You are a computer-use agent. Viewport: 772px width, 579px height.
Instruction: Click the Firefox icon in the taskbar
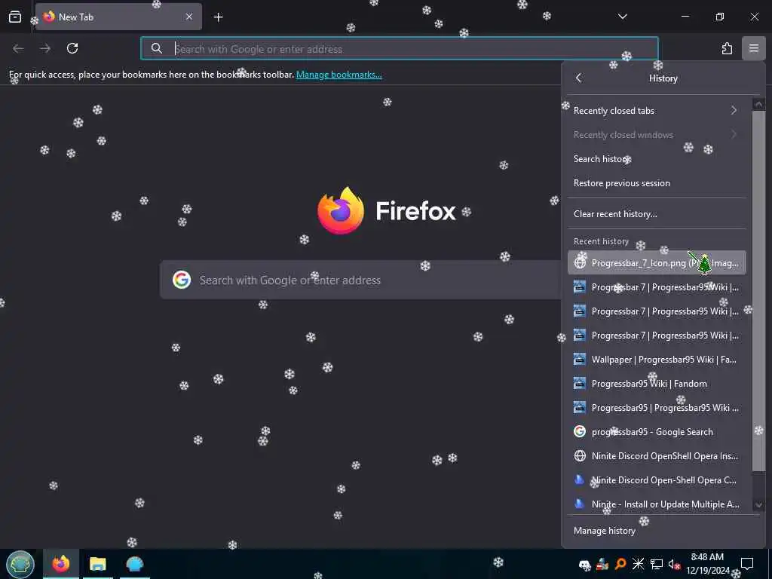click(61, 564)
